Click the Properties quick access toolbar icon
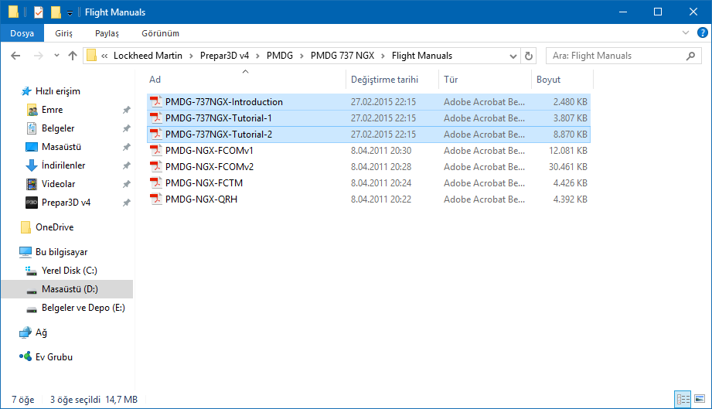Viewport: 712px width, 409px height. tap(39, 12)
